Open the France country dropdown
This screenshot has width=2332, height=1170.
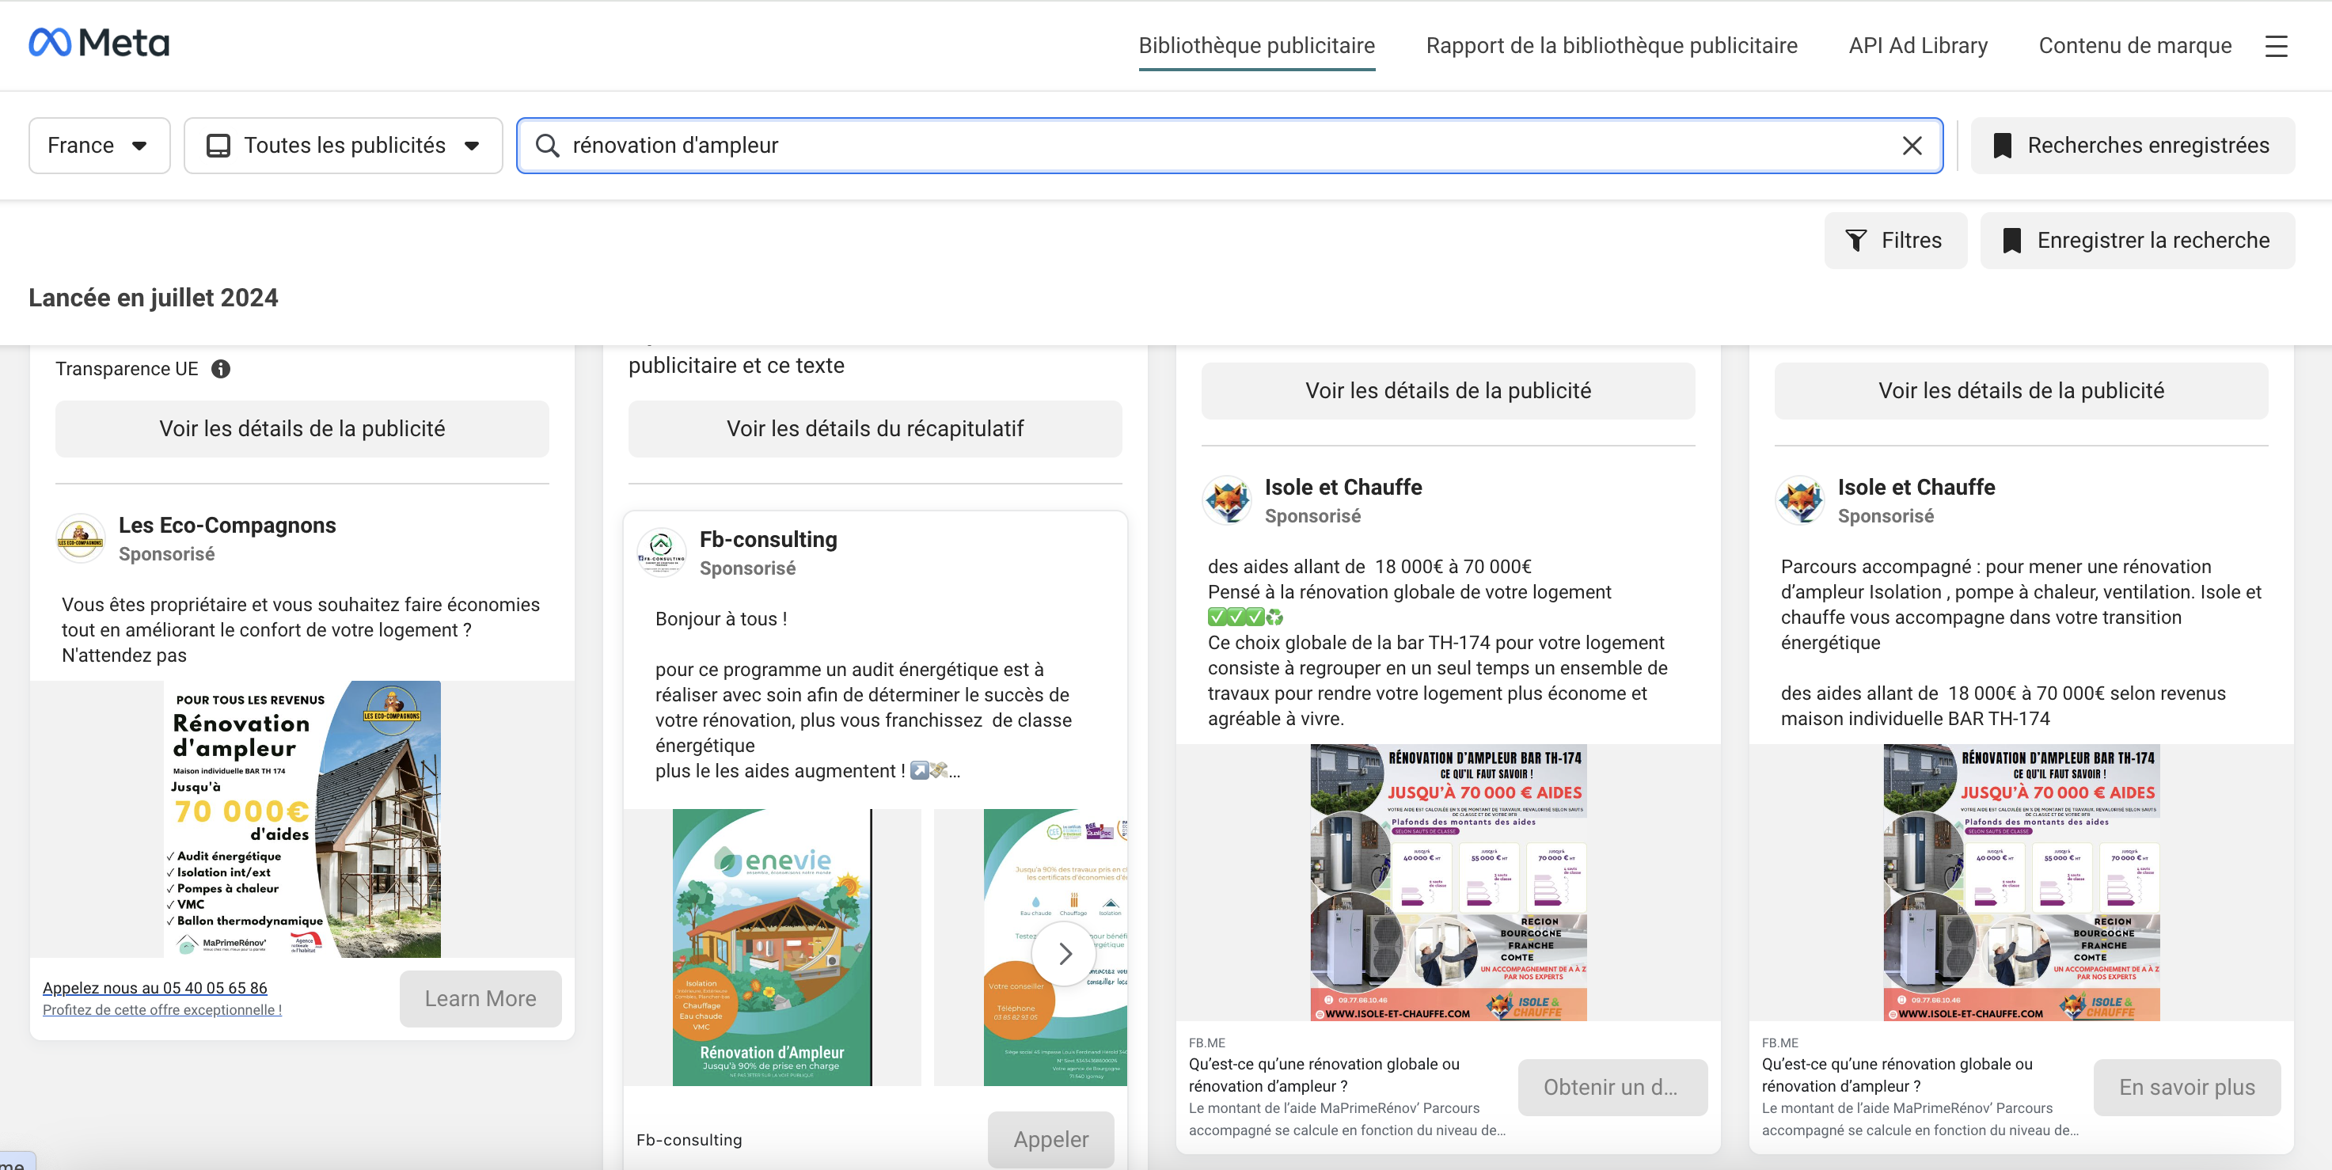pyautogui.click(x=100, y=146)
